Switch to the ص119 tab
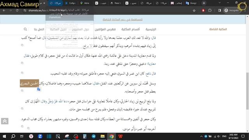Viewport: 249px width, 140px height. tap(161, 3)
